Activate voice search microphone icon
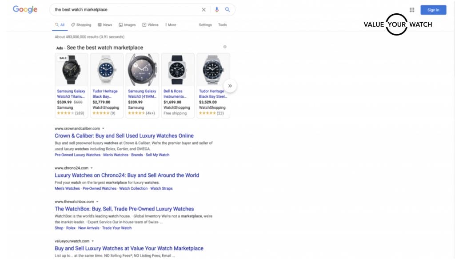The image size is (455, 262). (217, 9)
